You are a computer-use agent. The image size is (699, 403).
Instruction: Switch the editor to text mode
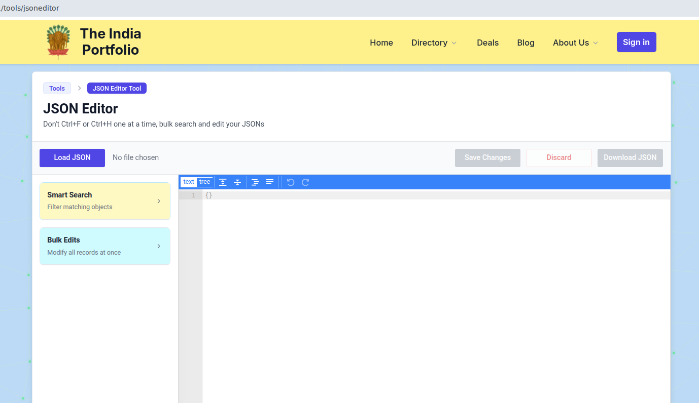pyautogui.click(x=189, y=182)
